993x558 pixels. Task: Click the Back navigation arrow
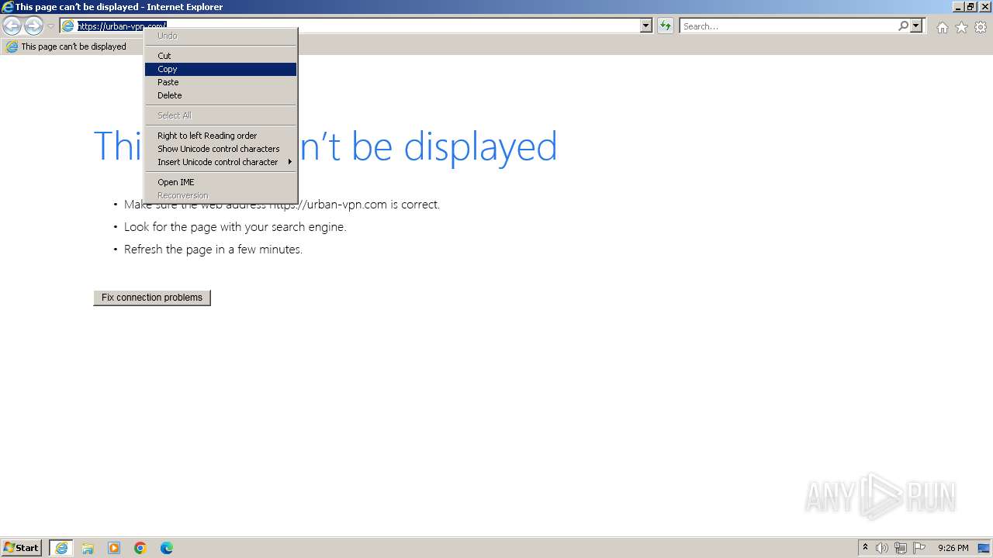click(x=12, y=26)
